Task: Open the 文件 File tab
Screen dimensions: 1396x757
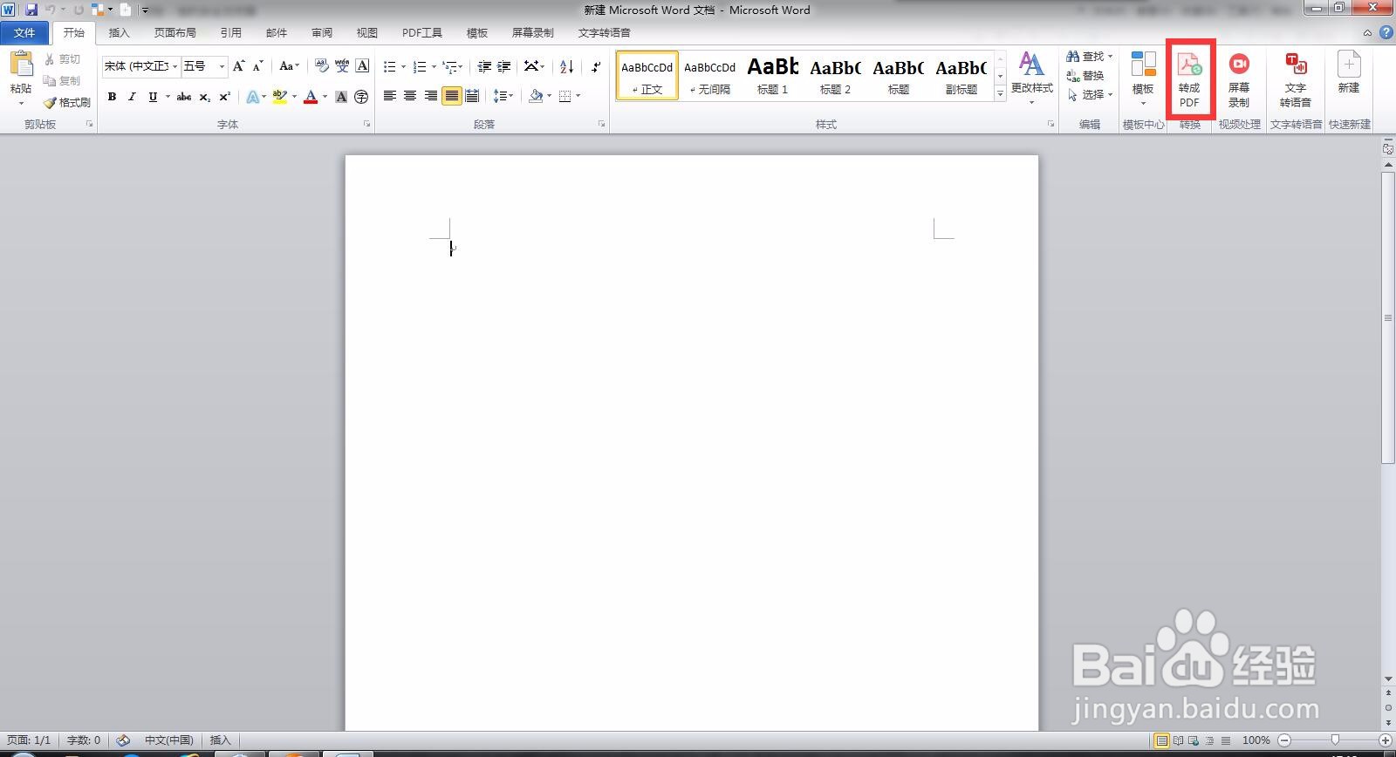Action: tap(24, 32)
